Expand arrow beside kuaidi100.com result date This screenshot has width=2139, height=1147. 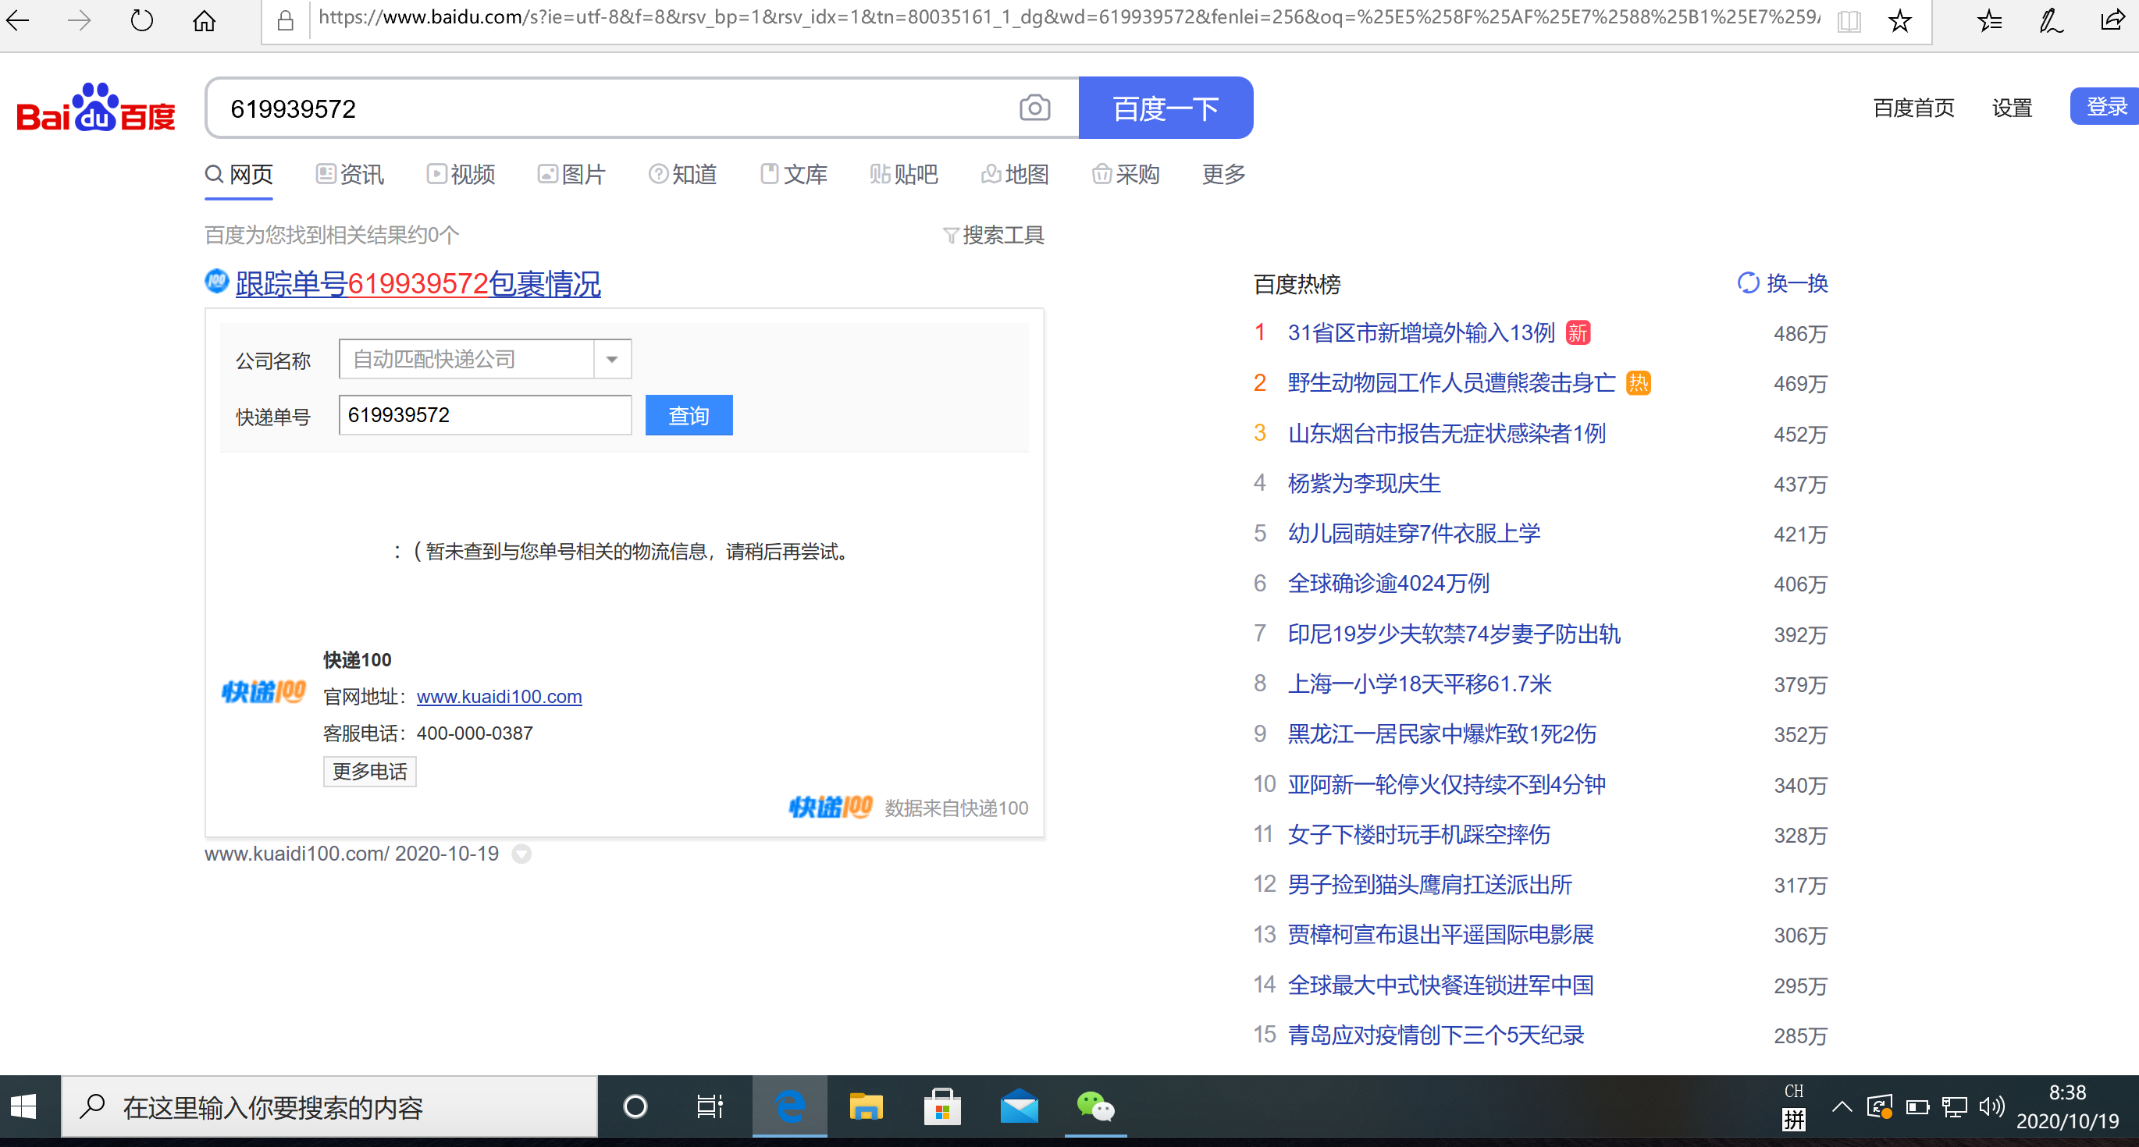pos(521,853)
